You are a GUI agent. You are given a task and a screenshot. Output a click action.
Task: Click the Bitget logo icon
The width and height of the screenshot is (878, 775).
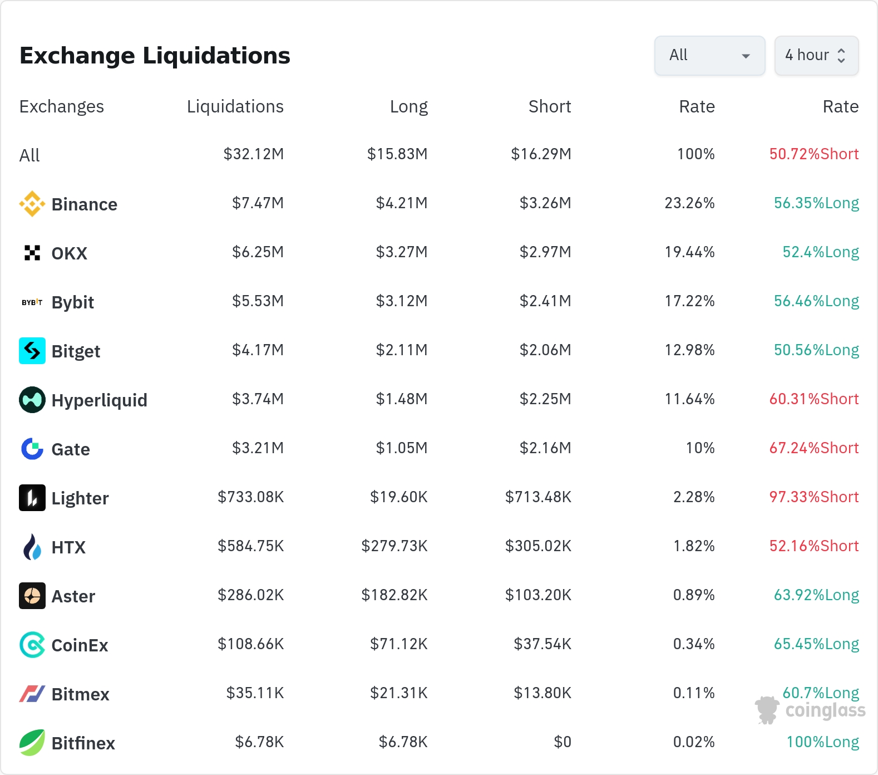point(32,351)
